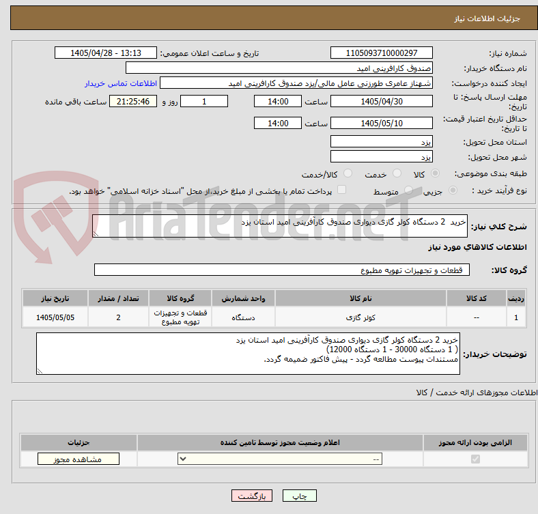Screen dimensions: 538x514
Task: Toggle the الزامی بودن ارائه مجوز checkbox
Action: pos(475,459)
